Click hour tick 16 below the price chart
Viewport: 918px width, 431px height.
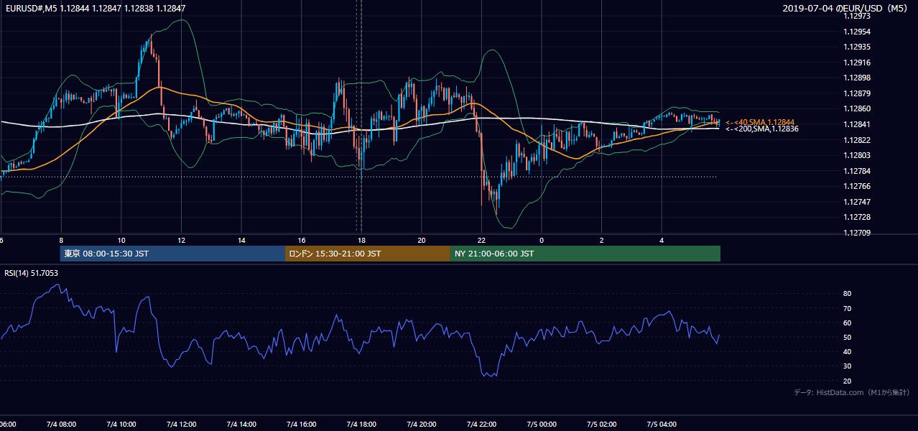click(302, 241)
